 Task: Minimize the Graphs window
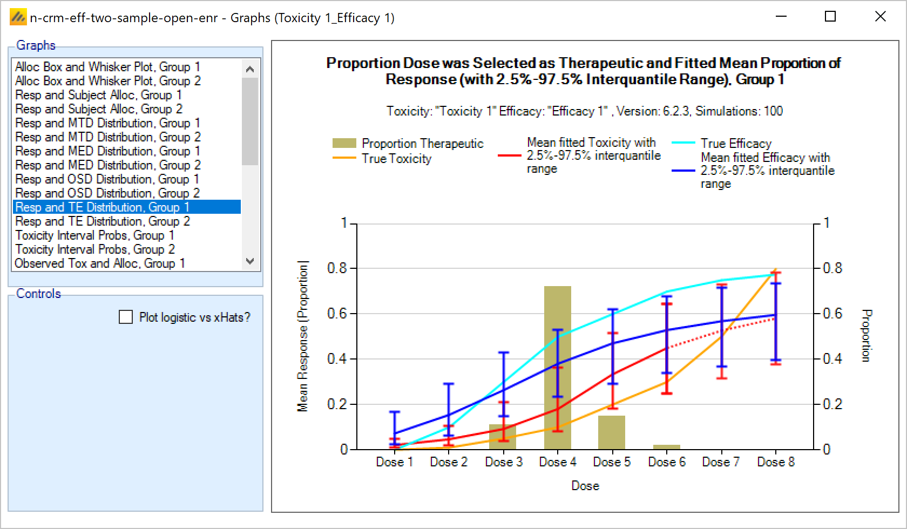[781, 17]
